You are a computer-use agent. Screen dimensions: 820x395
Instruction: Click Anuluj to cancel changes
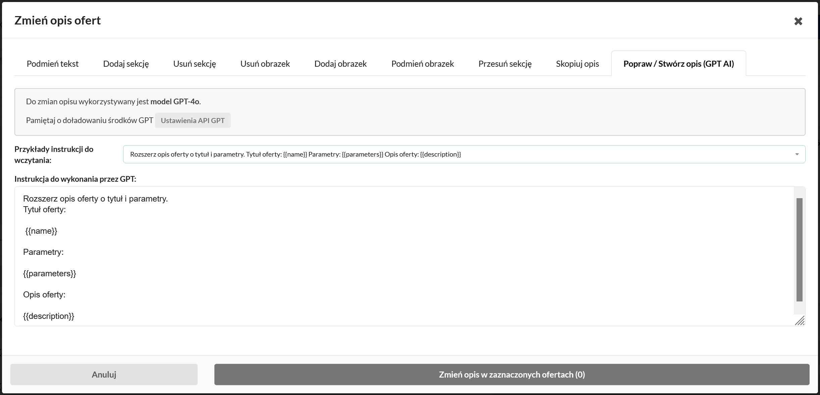(104, 374)
